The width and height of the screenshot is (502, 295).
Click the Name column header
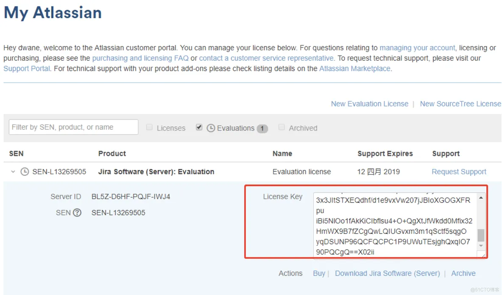[x=282, y=153]
